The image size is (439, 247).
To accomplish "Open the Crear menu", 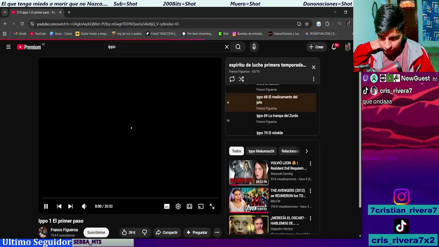I will pyautogui.click(x=316, y=47).
